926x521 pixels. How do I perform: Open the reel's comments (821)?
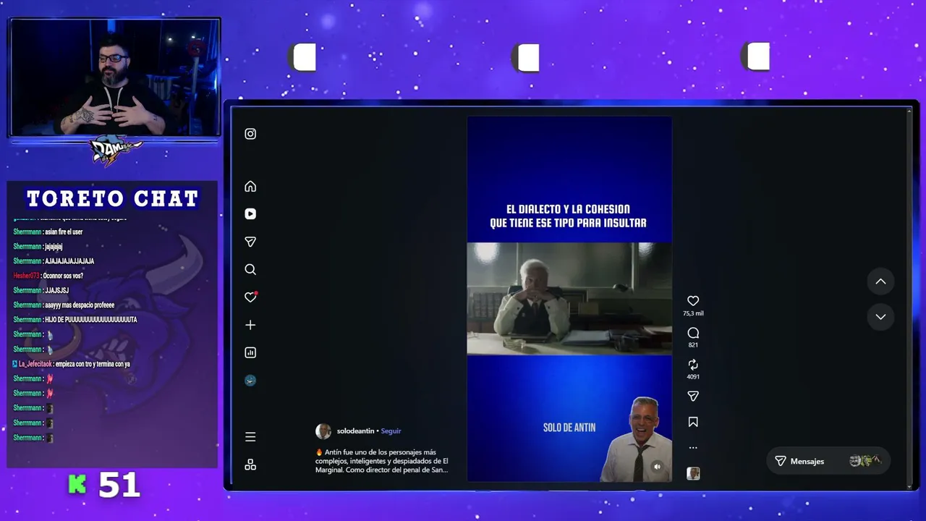coord(693,333)
